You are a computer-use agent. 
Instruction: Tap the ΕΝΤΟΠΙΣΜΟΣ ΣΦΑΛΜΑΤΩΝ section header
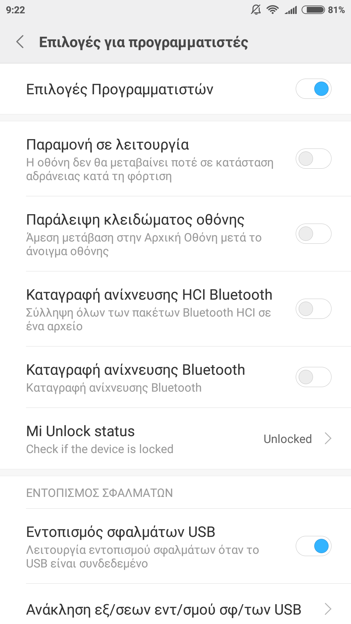pyautogui.click(x=99, y=493)
